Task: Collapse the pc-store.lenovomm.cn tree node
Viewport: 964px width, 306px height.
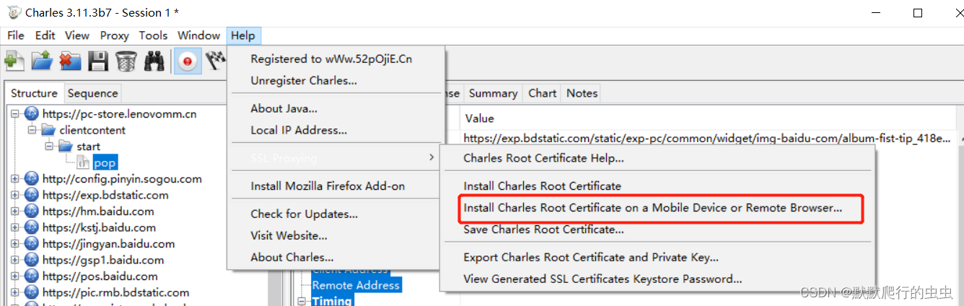Action: [16, 114]
